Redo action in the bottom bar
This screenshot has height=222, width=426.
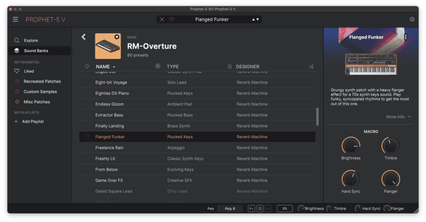pyautogui.click(x=268, y=208)
